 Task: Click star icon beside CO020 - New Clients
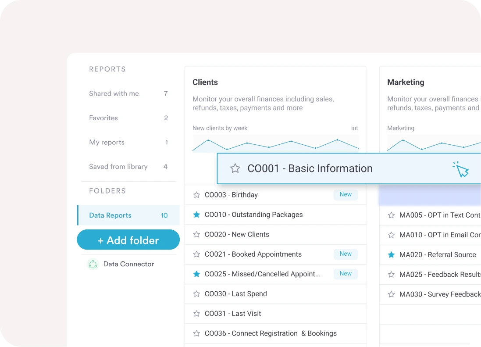[196, 234]
